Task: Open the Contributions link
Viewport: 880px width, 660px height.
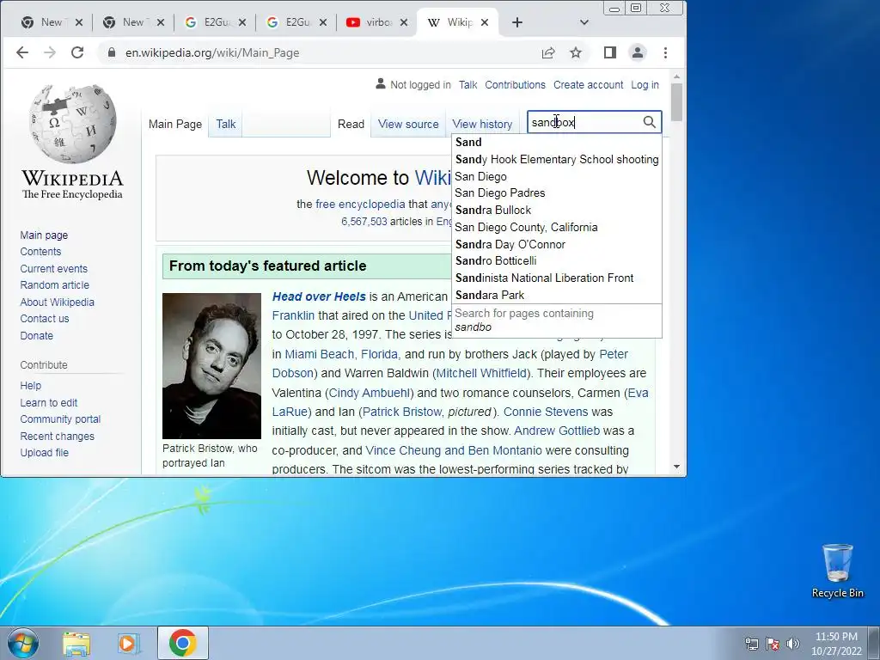Action: coord(515,85)
